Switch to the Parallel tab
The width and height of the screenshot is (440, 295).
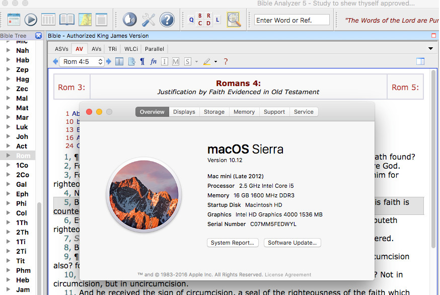[x=155, y=49]
